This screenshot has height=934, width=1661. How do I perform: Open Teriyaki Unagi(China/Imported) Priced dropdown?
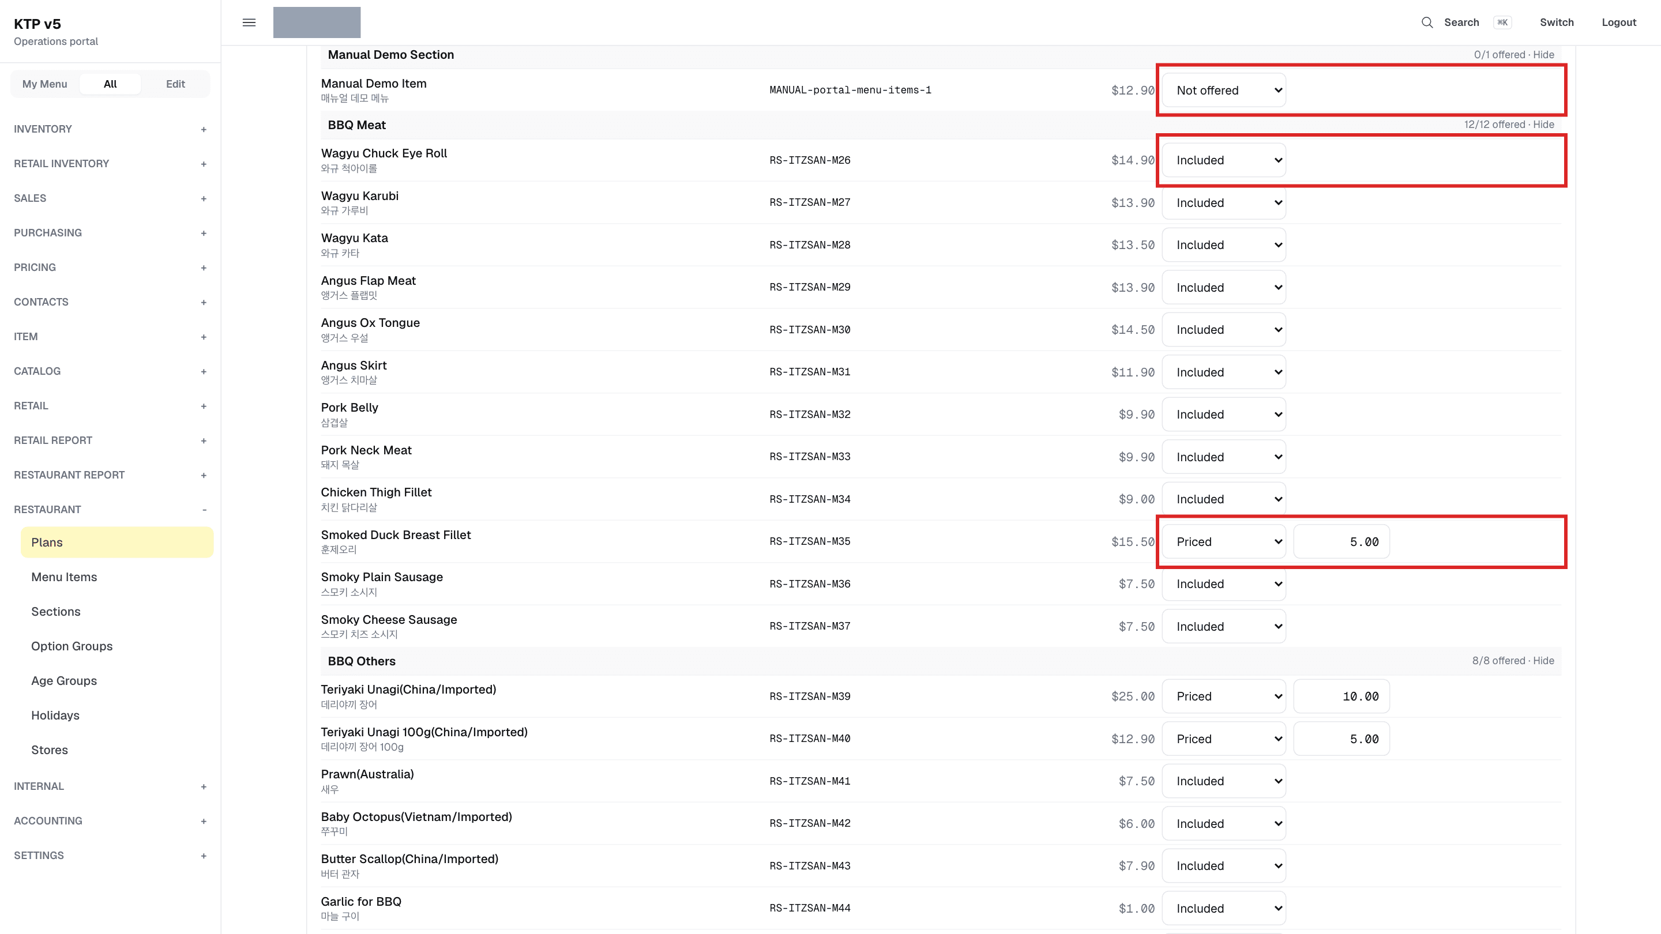click(1224, 696)
